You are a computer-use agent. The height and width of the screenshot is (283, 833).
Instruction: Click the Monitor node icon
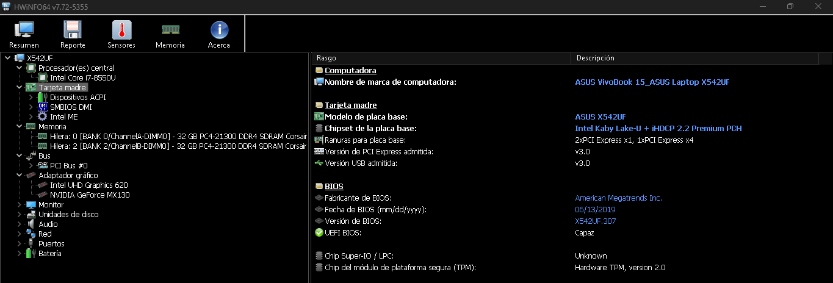[x=31, y=204]
